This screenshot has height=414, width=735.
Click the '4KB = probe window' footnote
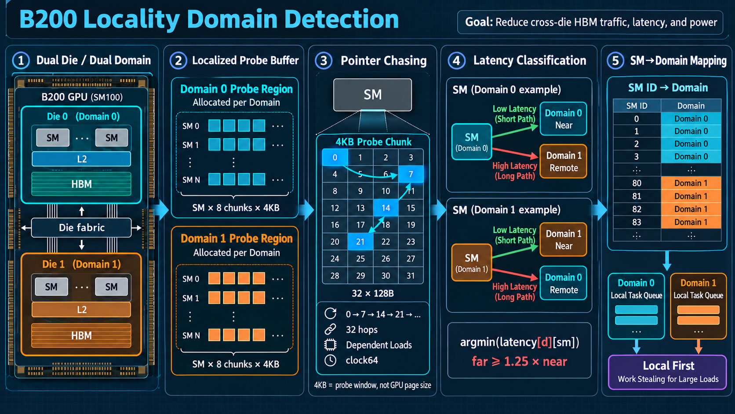[x=373, y=385]
